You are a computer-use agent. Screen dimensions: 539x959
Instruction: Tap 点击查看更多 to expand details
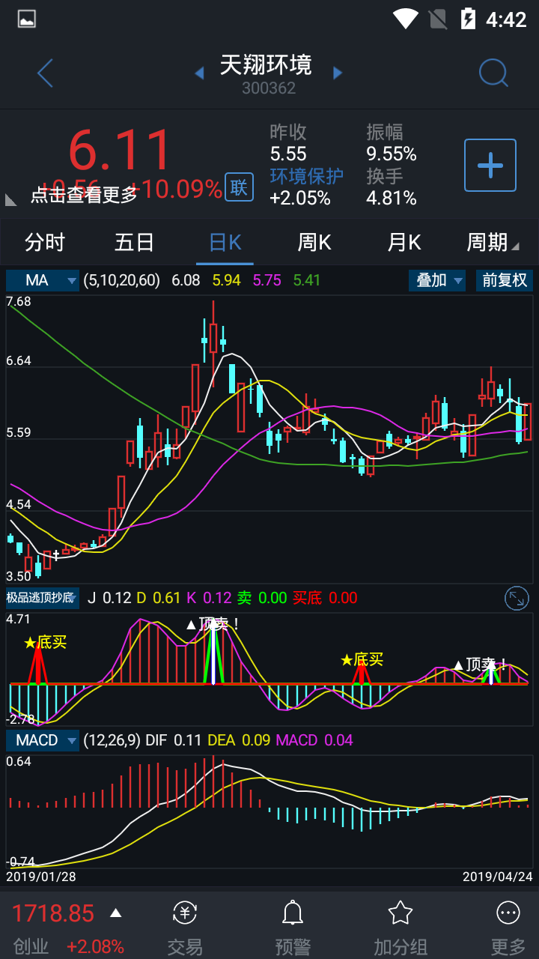(84, 195)
